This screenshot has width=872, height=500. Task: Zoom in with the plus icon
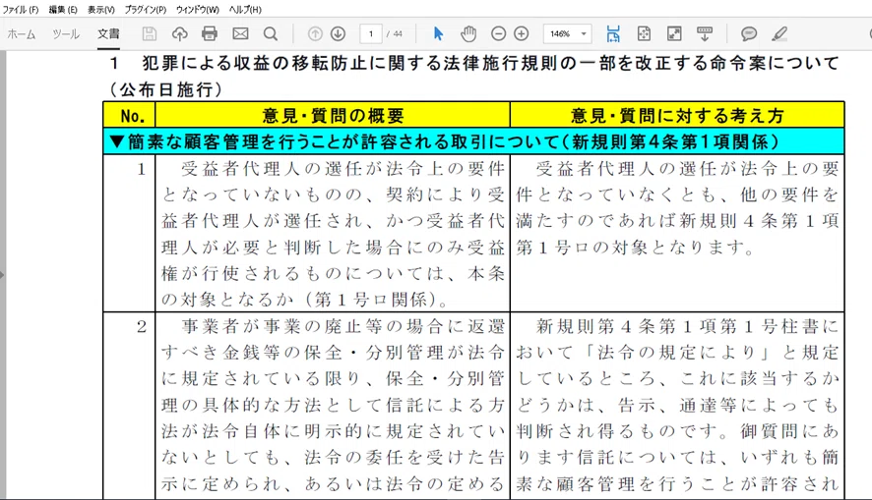coord(521,34)
